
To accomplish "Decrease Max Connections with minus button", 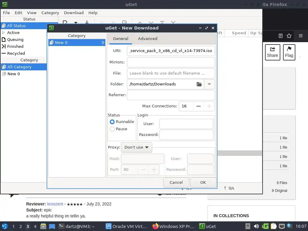I will (199, 106).
